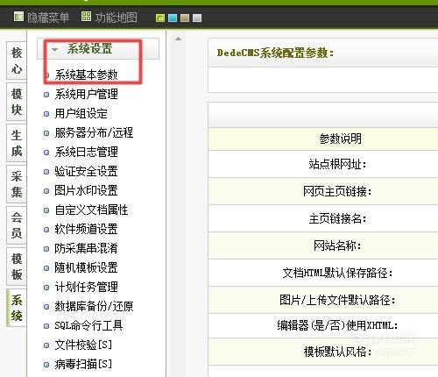Click bullet icon beside 随机模板设置

click(x=46, y=268)
